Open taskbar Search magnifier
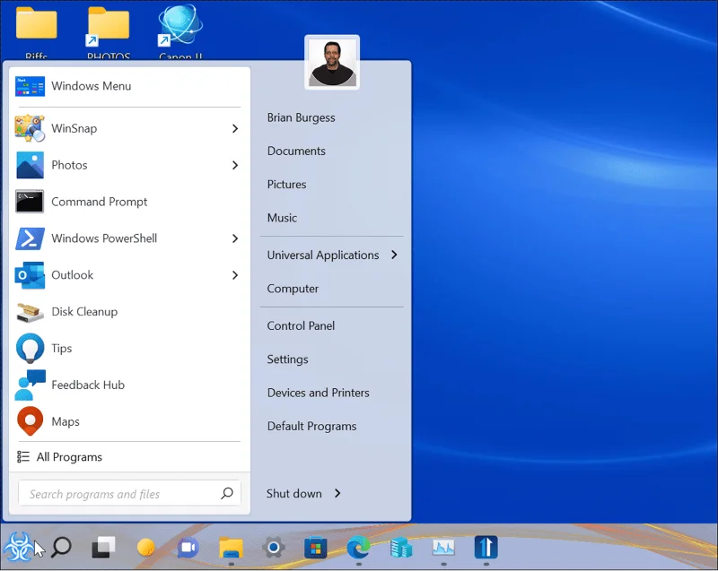The image size is (718, 571). pyautogui.click(x=61, y=547)
